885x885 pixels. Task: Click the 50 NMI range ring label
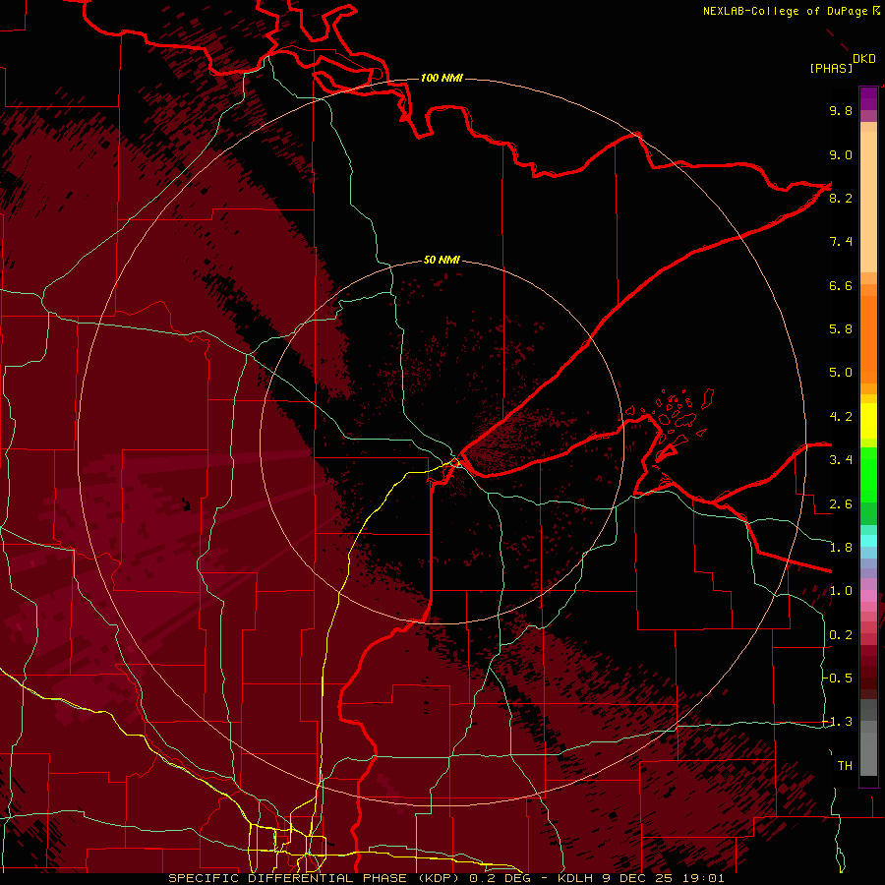coord(442,260)
